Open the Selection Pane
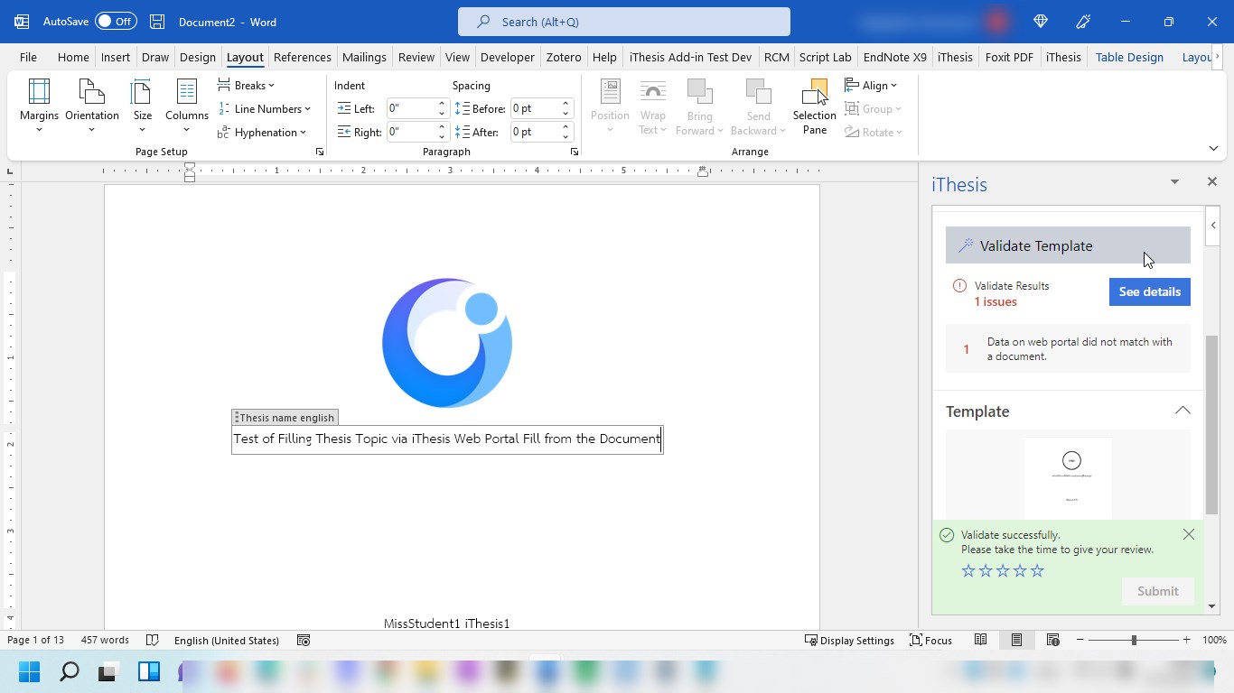Image resolution: width=1234 pixels, height=693 pixels. pos(815,106)
